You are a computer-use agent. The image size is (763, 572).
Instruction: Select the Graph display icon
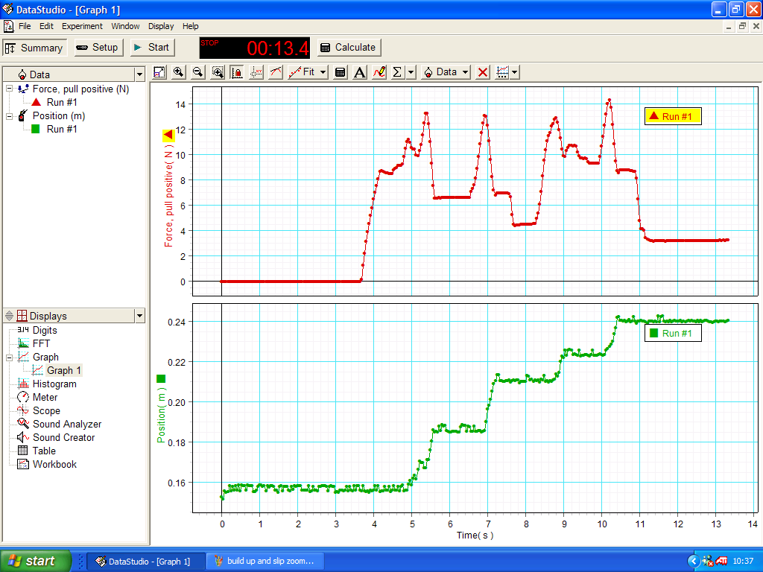tap(23, 357)
